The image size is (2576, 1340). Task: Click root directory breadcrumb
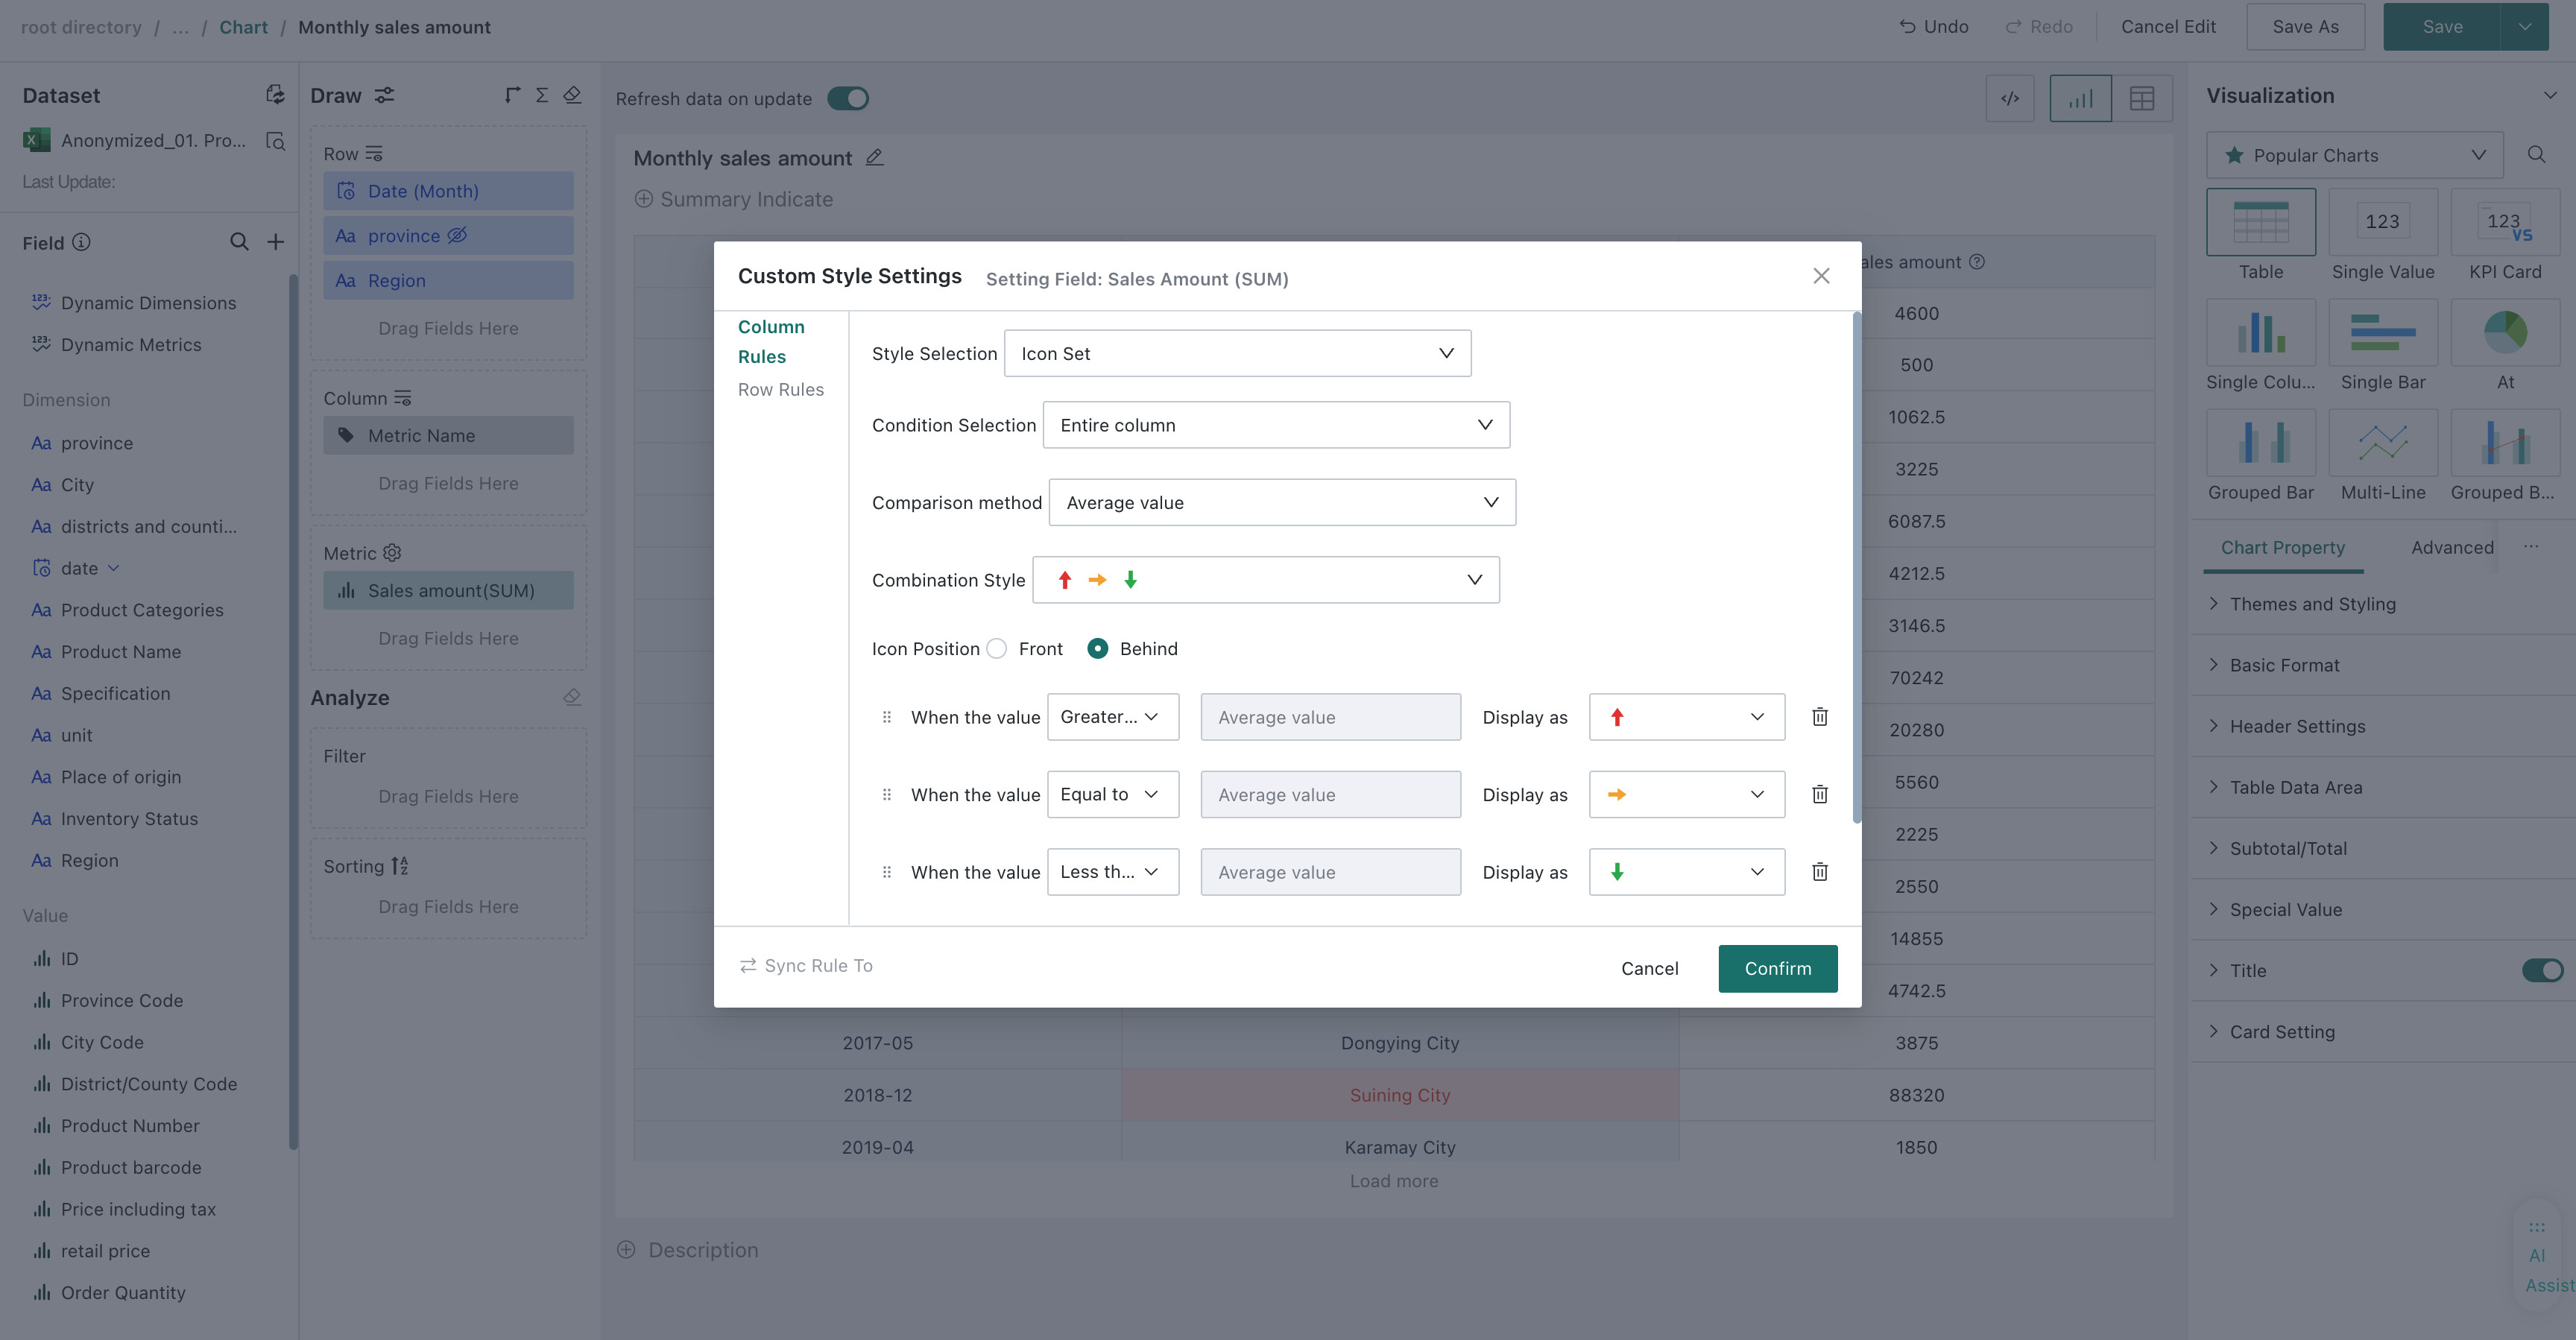point(81,27)
